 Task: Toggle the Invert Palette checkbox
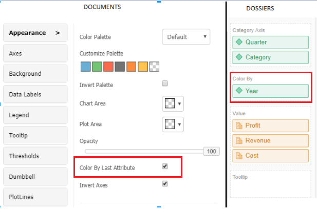tap(165, 83)
